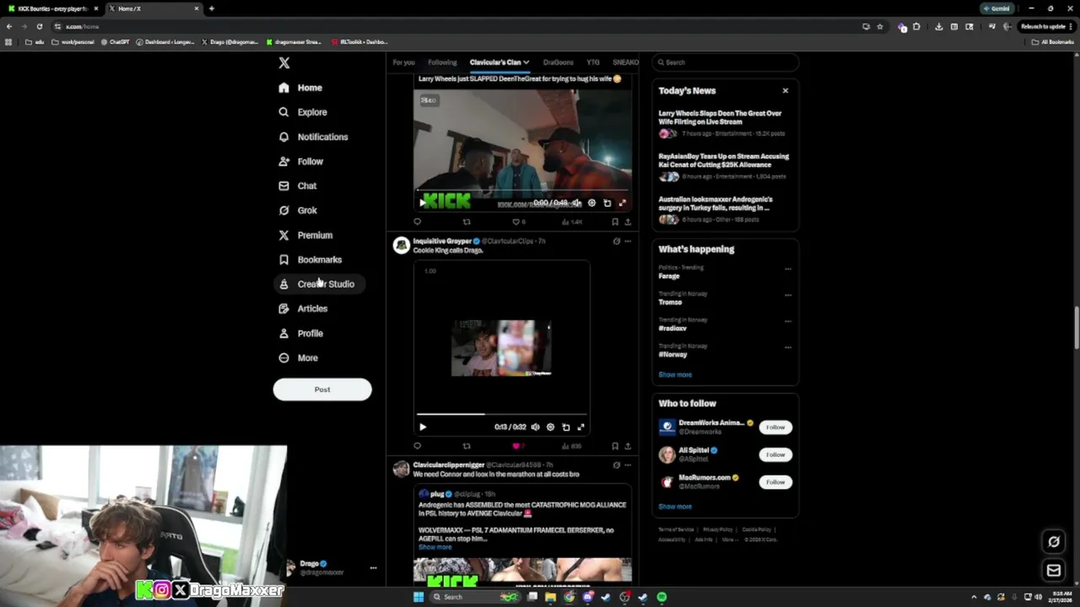1080x607 pixels.
Task: Open Cookie King video settings gear
Action: 550,427
